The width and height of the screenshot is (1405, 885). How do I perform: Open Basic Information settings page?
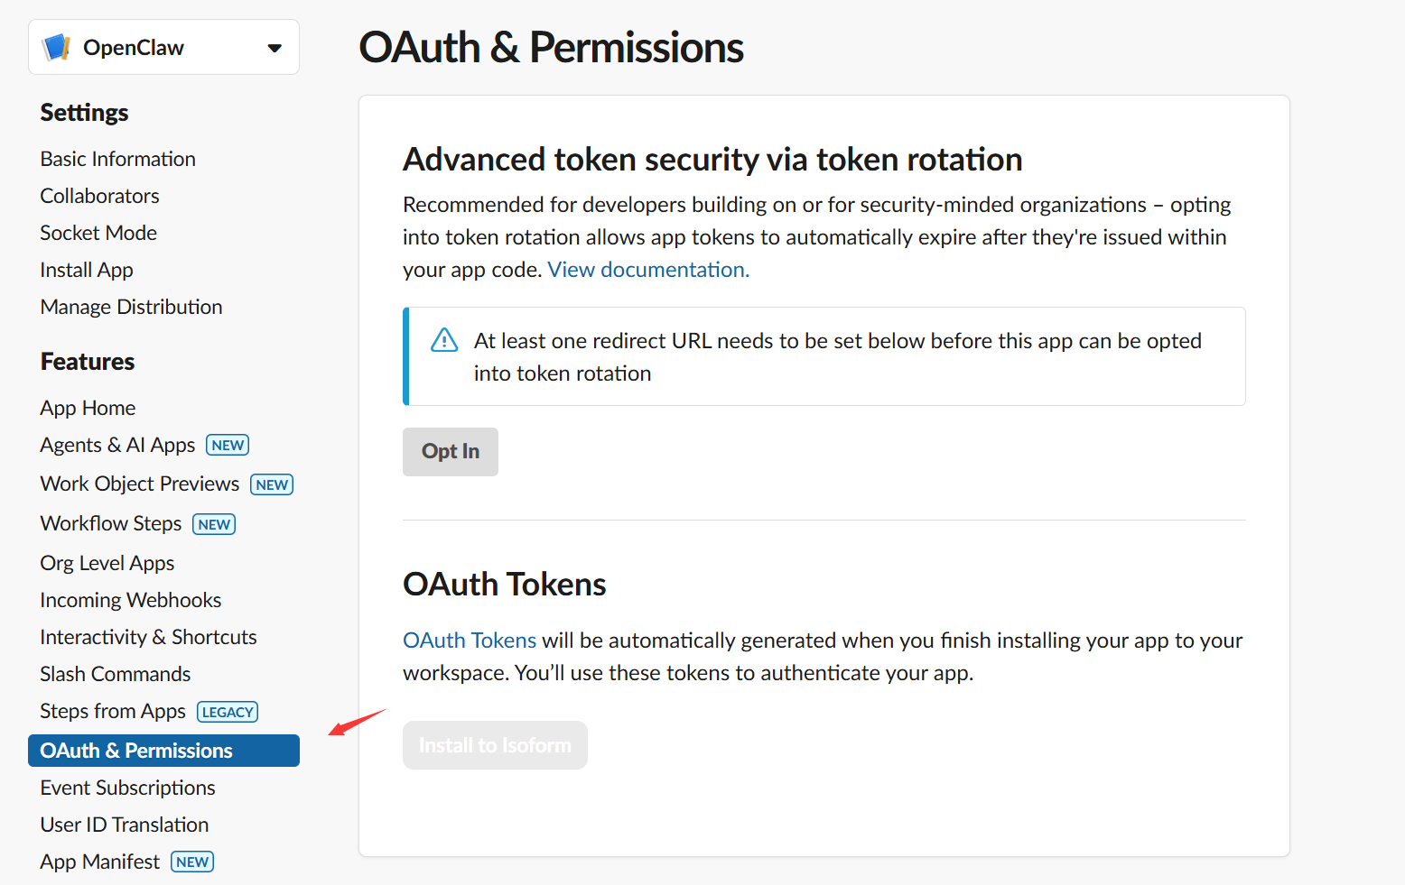tap(117, 159)
